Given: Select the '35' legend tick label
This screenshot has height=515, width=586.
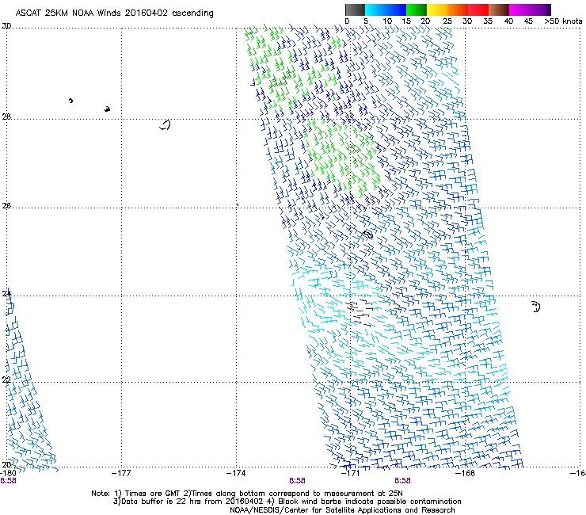Looking at the screenshot, I should 488,21.
